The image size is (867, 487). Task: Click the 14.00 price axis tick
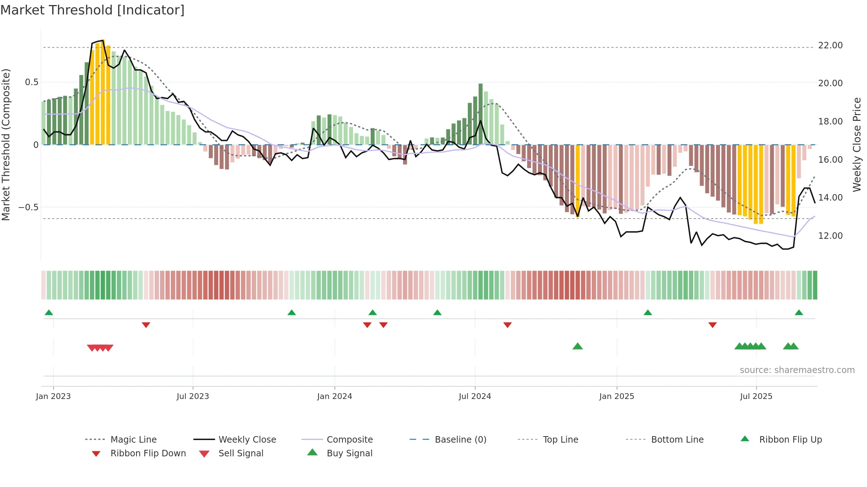click(x=831, y=198)
